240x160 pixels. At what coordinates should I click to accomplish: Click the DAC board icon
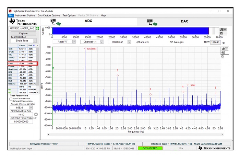[152, 22]
